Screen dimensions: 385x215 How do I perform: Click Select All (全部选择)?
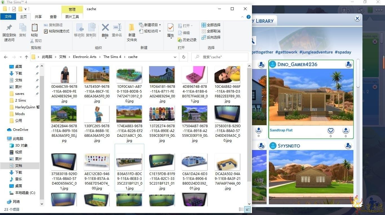(211, 25)
